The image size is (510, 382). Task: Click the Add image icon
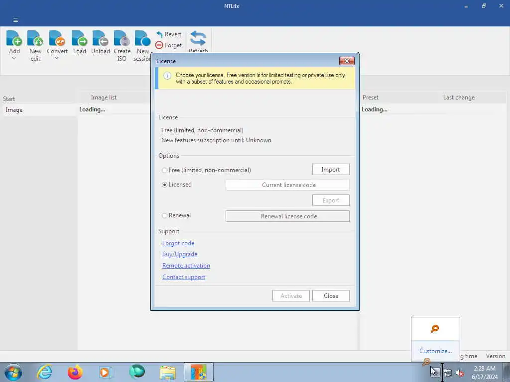click(x=14, y=38)
